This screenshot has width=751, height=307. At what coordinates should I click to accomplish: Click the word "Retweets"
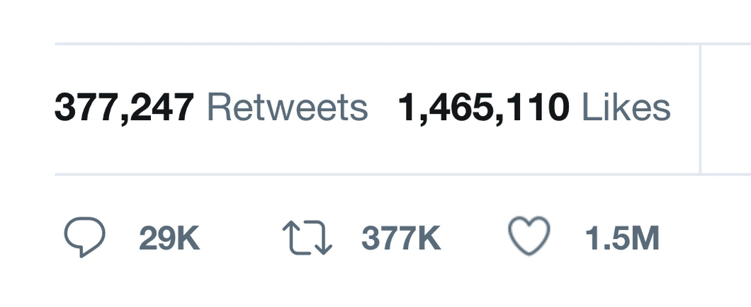(287, 108)
